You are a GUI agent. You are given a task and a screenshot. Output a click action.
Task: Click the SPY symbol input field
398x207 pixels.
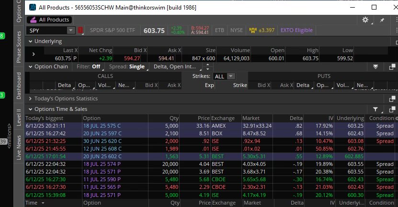coord(47,31)
